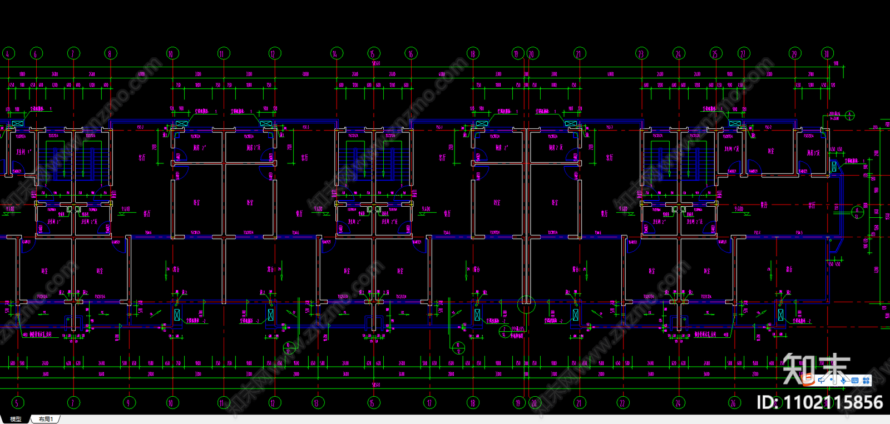The image size is (890, 424).
Task: Click axis bubble 23 in top row
Action: 642,53
